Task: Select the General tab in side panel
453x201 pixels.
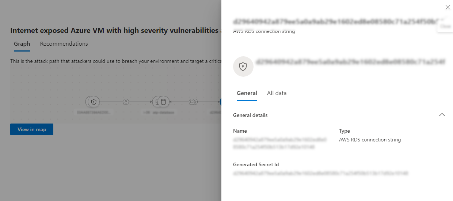Action: (x=247, y=93)
